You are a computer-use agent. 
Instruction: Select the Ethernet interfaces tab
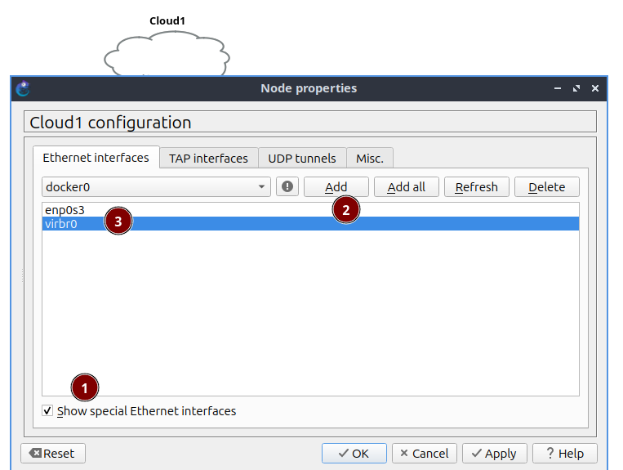click(x=96, y=158)
